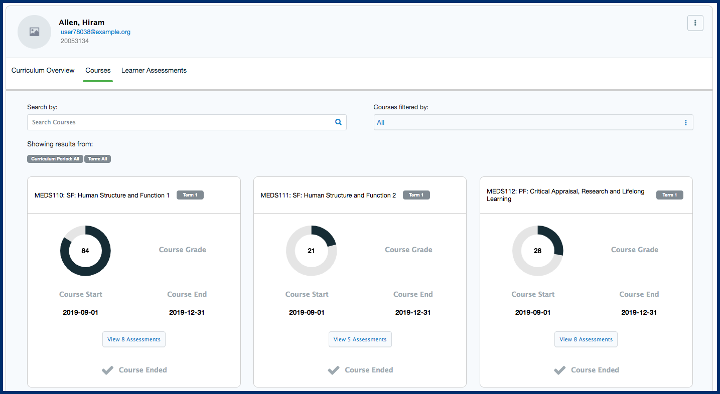720x394 pixels.
Task: View 5 Assessments for MEDS111
Action: tap(360, 339)
